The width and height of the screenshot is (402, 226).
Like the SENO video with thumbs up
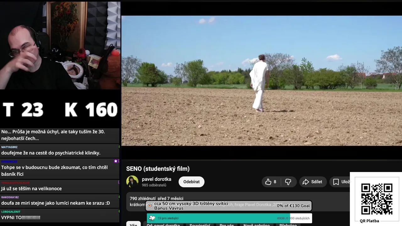[268, 182]
